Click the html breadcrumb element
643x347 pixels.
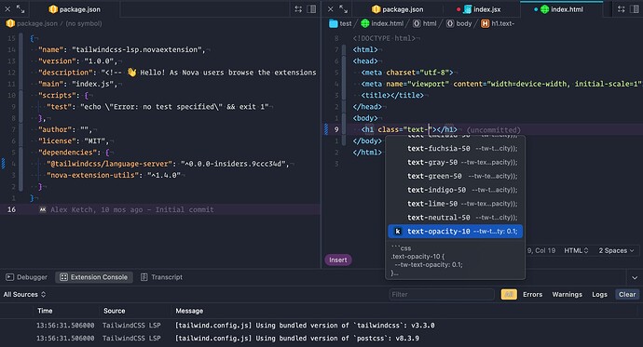424,23
